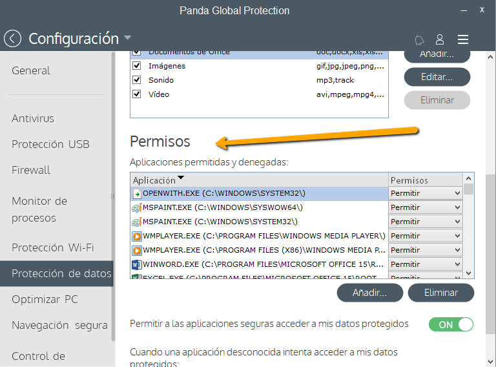The height and width of the screenshot is (367, 496).
Task: Open permission dropdown for WINWORD.EXE
Action: tap(425, 264)
